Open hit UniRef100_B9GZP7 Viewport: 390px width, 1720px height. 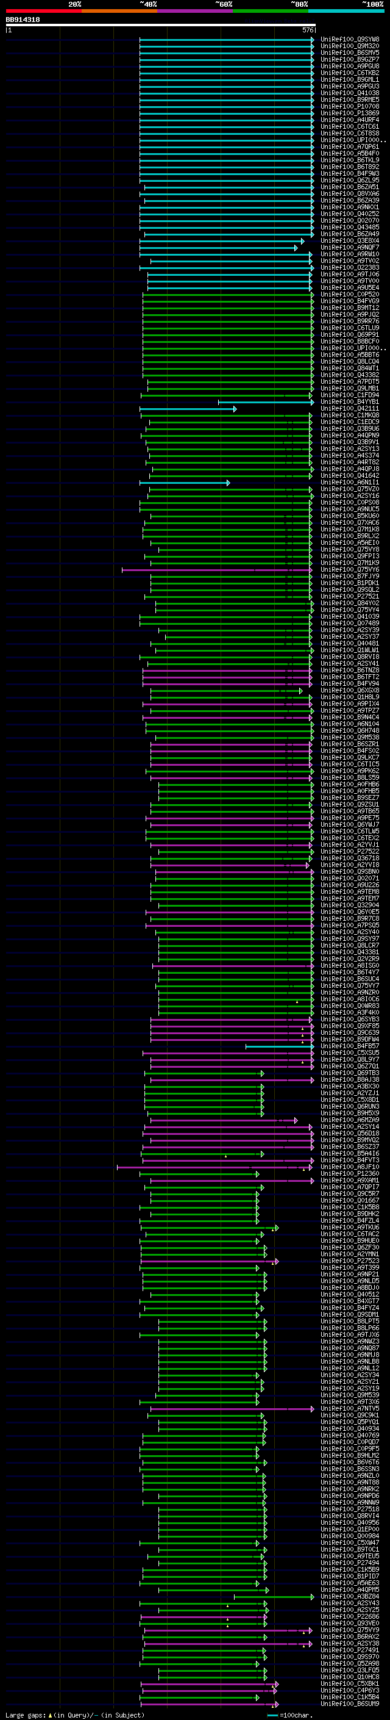350,59
